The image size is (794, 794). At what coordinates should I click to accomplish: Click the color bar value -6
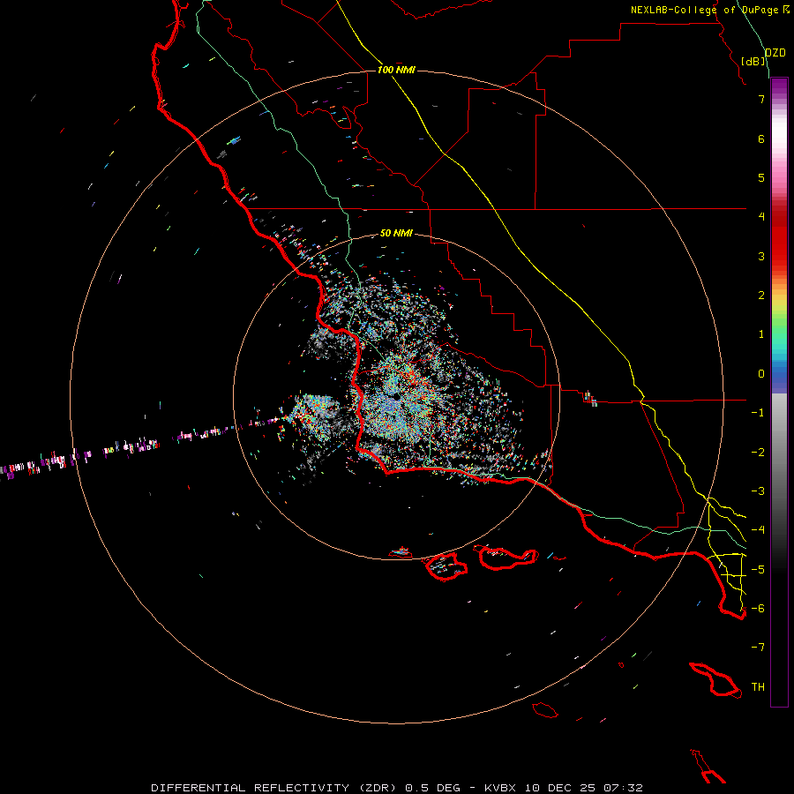(758, 609)
